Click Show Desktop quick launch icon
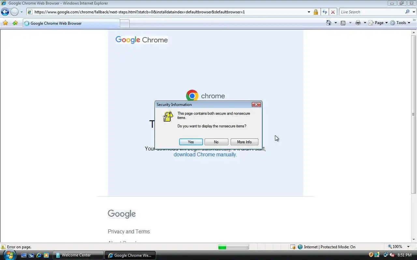 [x=24, y=255]
